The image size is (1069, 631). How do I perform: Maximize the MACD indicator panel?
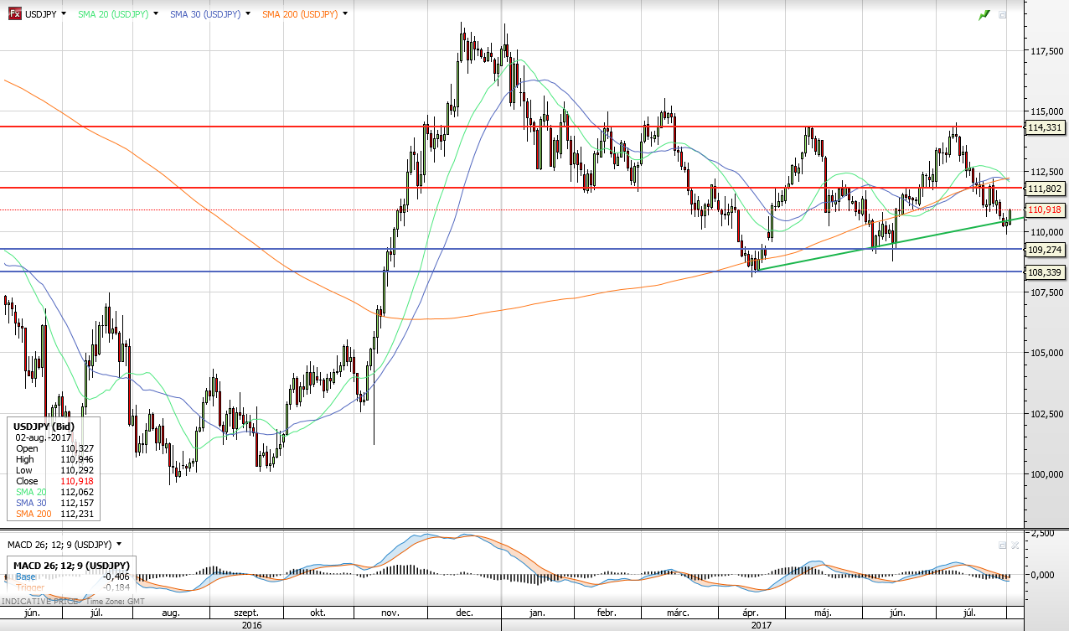1003,545
